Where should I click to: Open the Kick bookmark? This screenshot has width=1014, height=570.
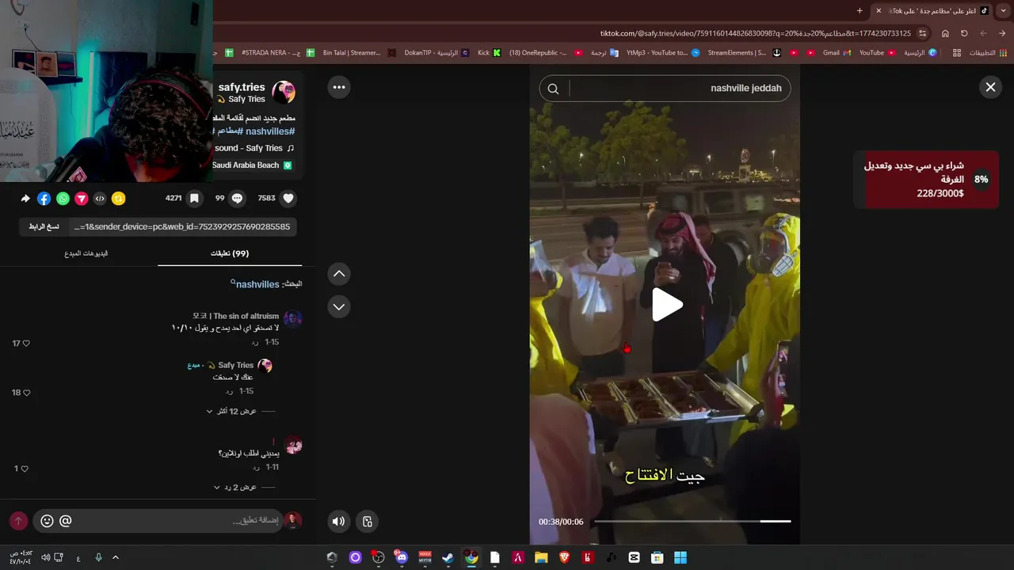pos(489,53)
